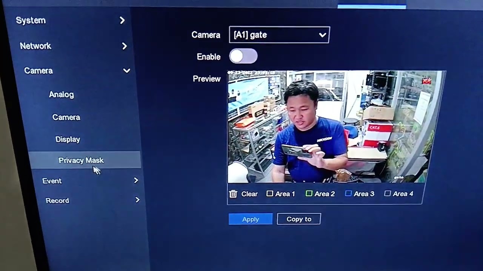Viewport: 483px width, 271px height.
Task: Click the Area 2 label text
Action: tap(325, 194)
